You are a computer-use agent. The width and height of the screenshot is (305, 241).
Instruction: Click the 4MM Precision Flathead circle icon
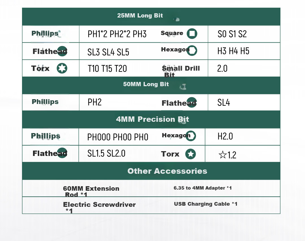click(62, 153)
